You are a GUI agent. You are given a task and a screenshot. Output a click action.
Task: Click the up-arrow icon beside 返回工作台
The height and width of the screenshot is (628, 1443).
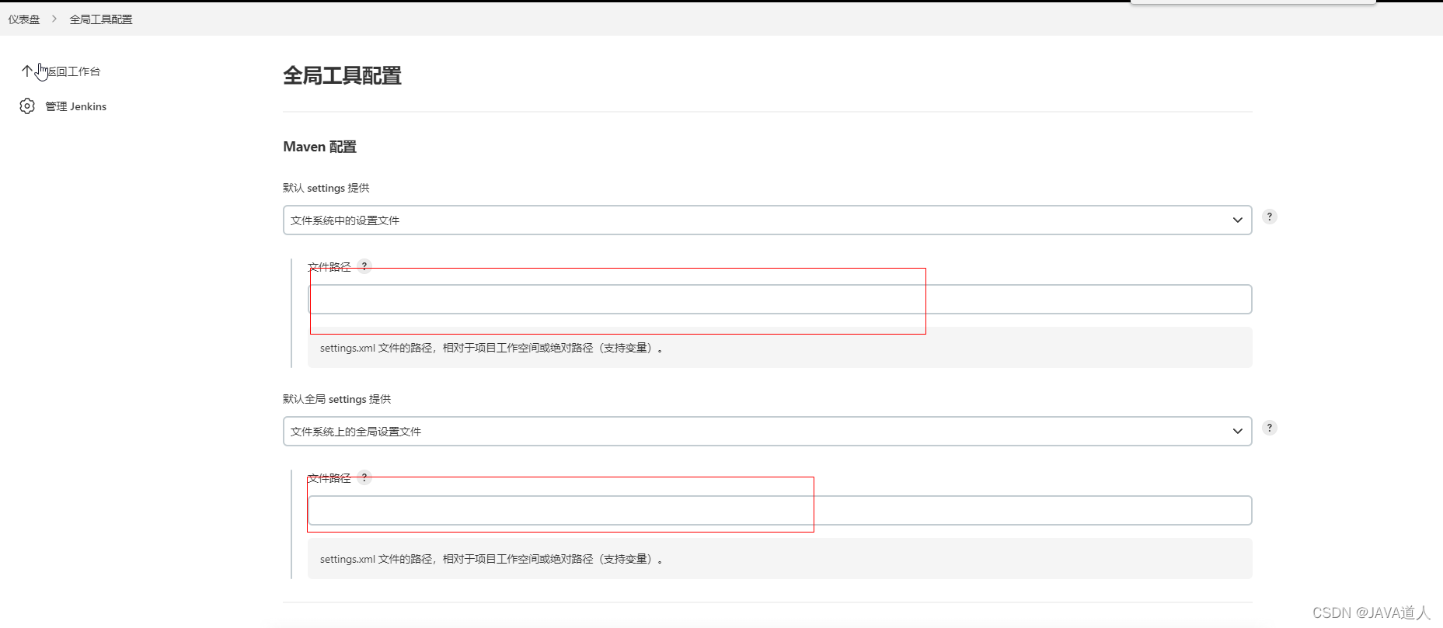[27, 71]
